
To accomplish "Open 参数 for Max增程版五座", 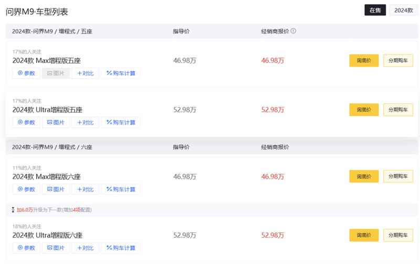I will pos(26,73).
